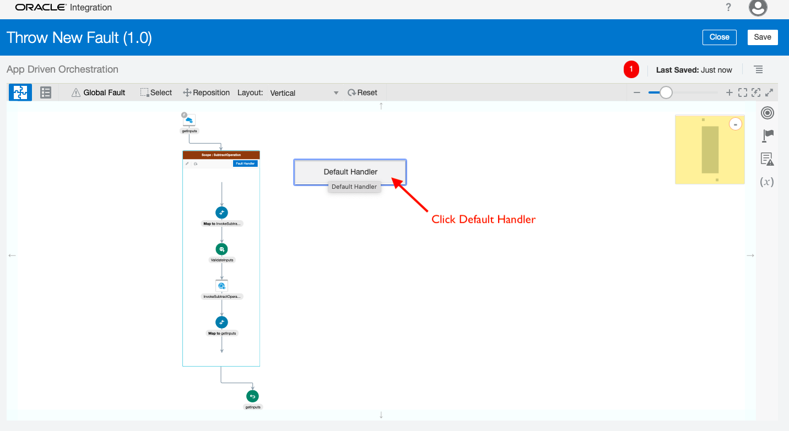Open the (x) variables panel icon
The image size is (789, 431).
766,182
